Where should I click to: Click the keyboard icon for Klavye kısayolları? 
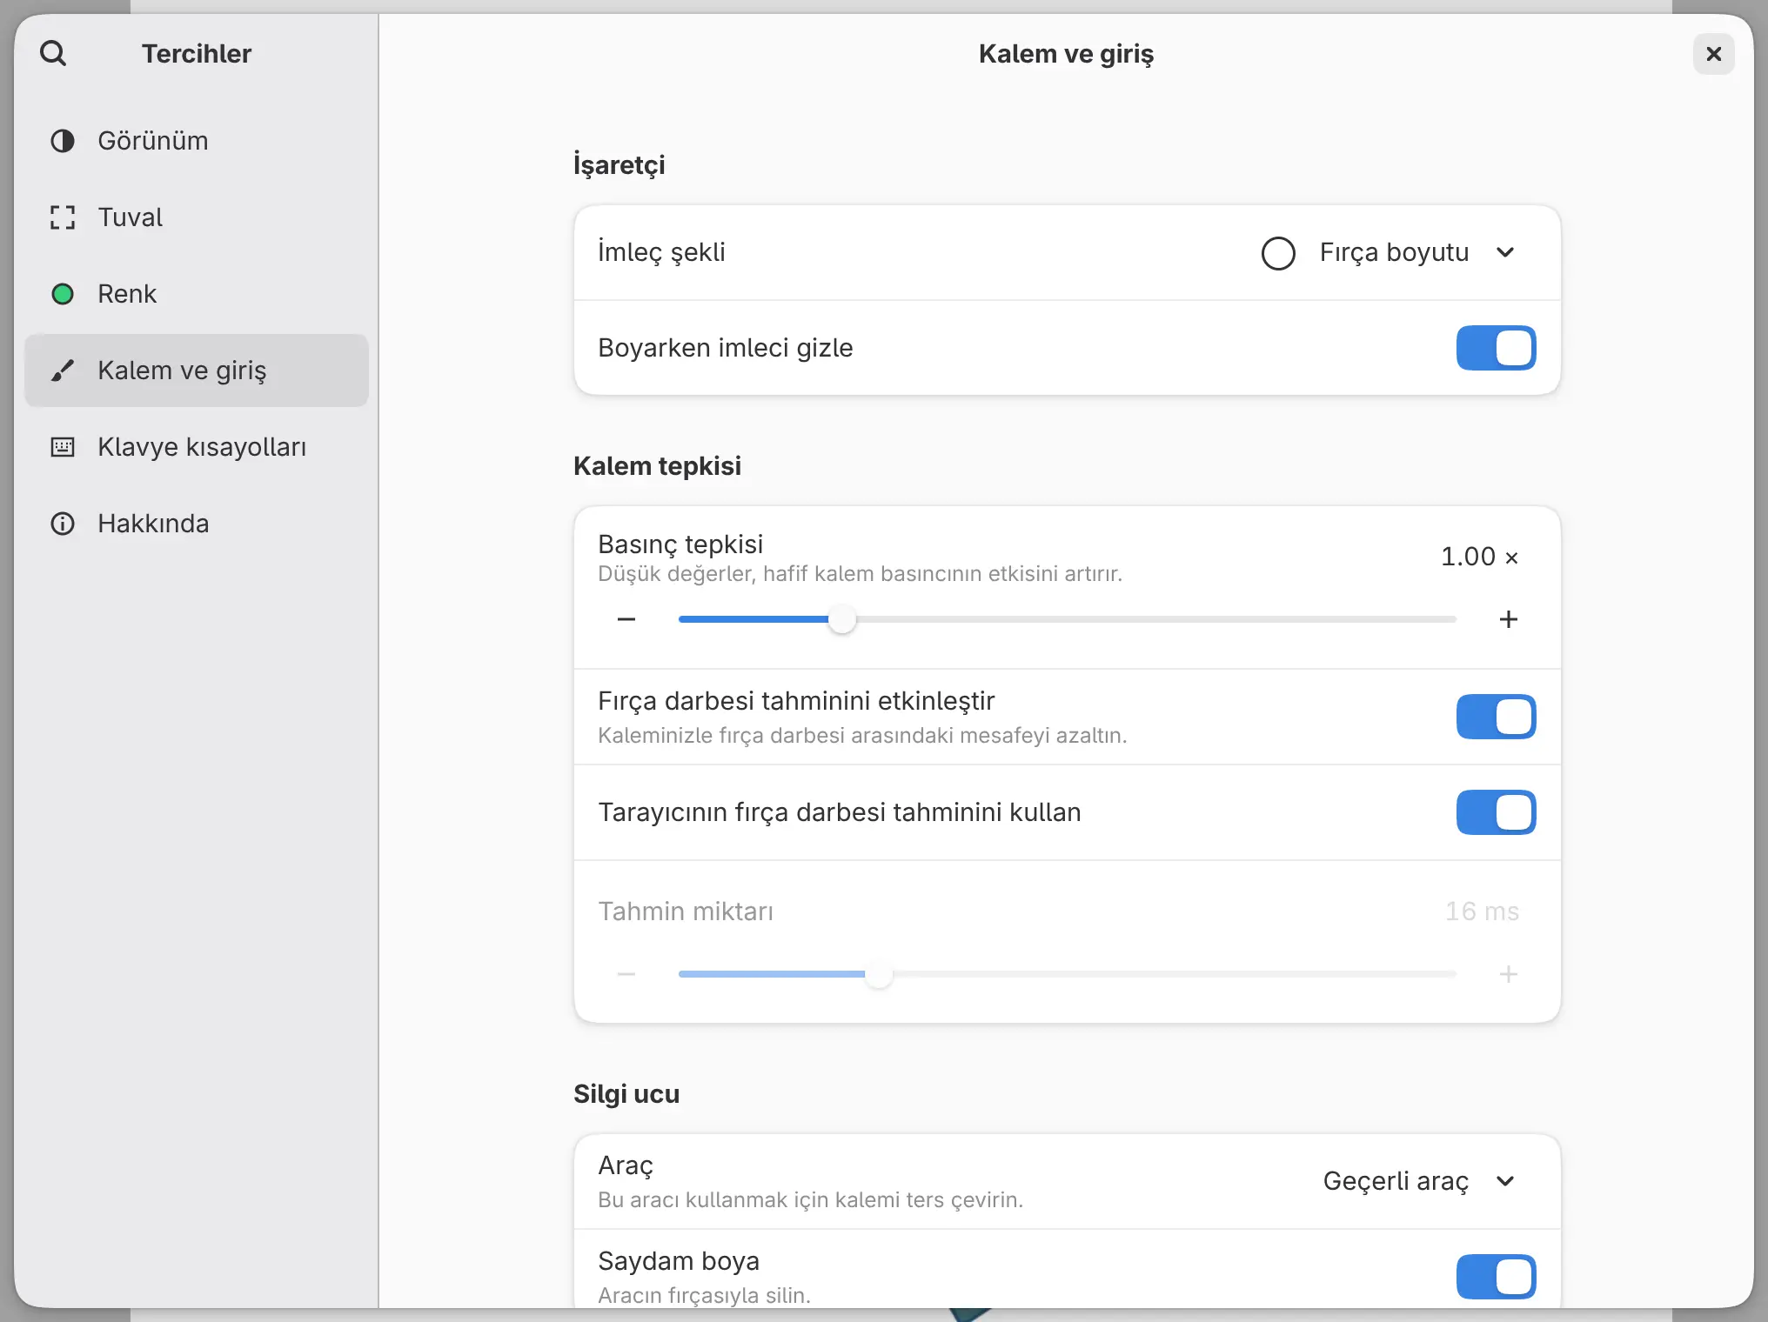pos(63,447)
